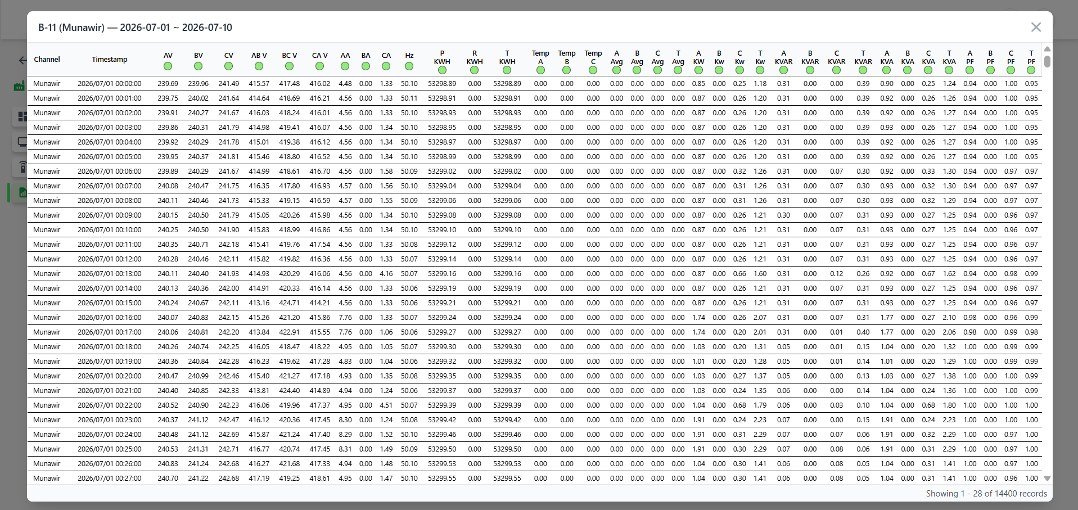Click the 413.16 AB V value
The width and height of the screenshot is (1078, 510).
(259, 303)
